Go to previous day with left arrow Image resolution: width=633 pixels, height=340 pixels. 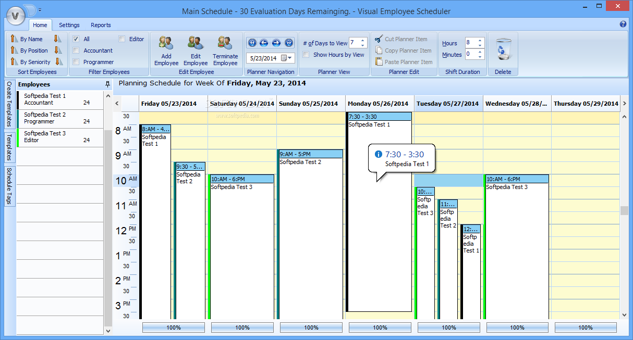point(264,43)
